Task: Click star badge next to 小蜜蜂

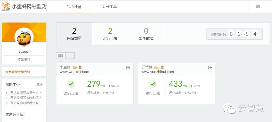Action: (x=75, y=67)
